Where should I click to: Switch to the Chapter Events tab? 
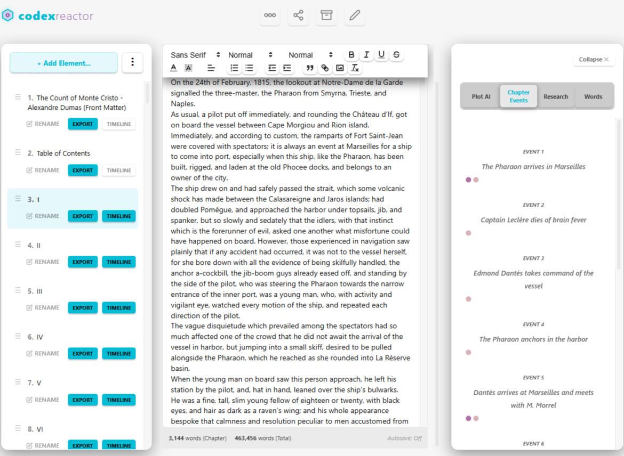[x=518, y=96]
